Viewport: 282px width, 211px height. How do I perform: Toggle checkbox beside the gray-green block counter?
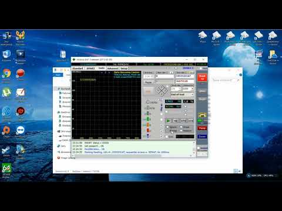click(x=162, y=114)
